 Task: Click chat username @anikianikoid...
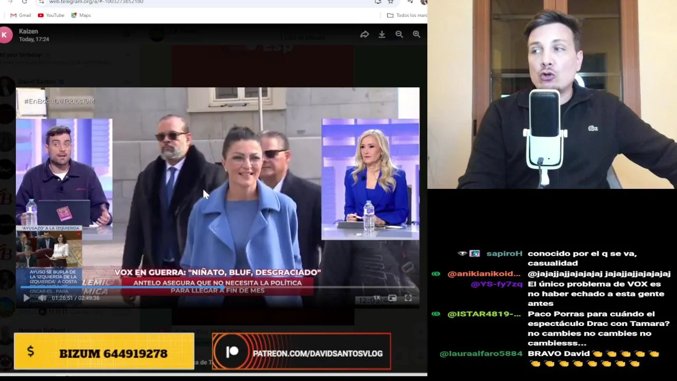(484, 274)
